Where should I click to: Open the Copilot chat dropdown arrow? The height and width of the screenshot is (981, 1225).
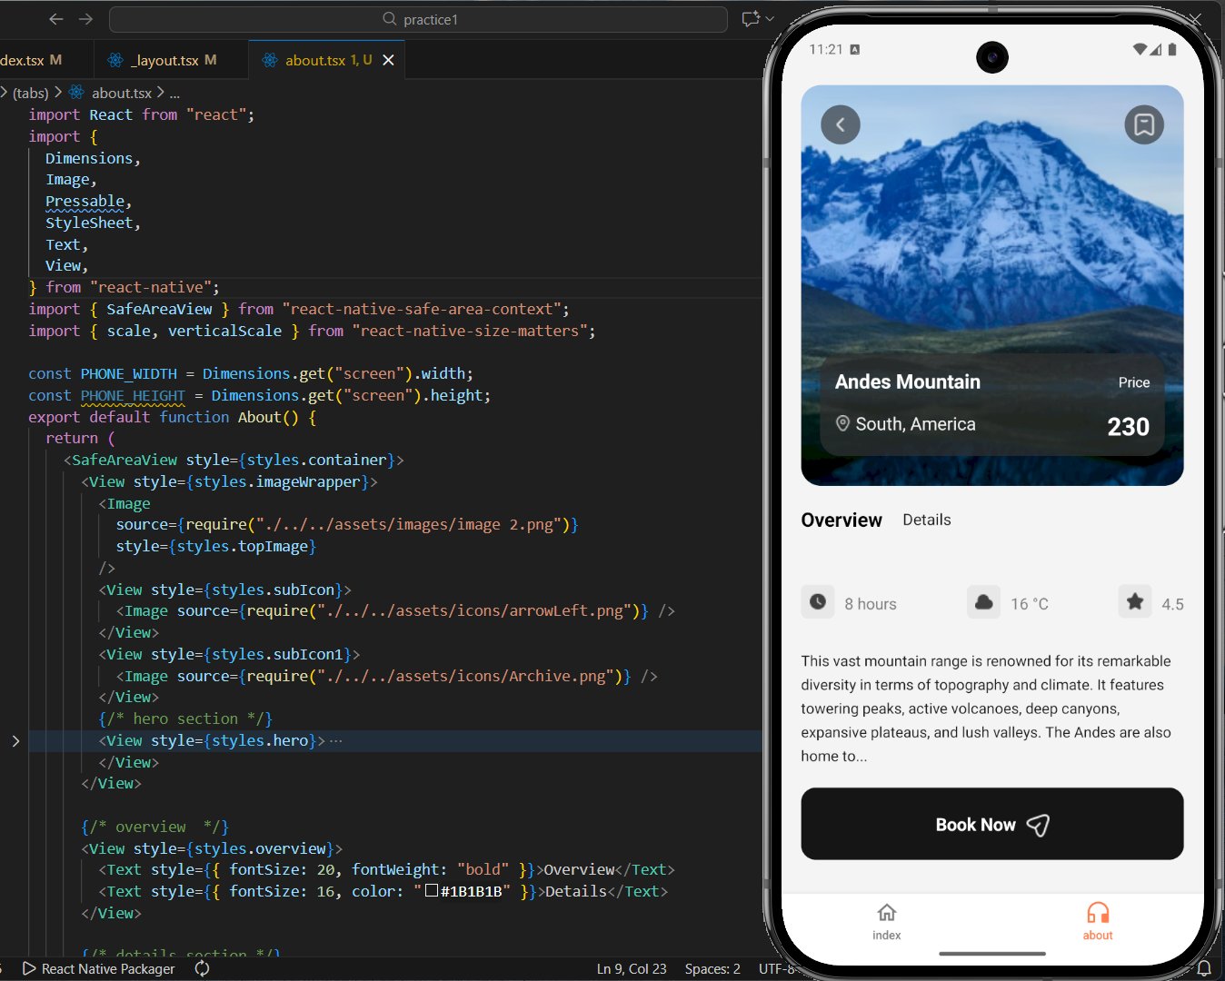click(x=770, y=19)
